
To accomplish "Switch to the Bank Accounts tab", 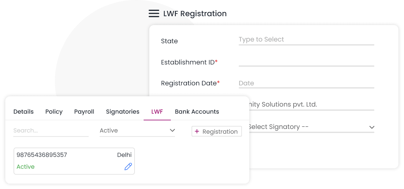I will point(197,112).
